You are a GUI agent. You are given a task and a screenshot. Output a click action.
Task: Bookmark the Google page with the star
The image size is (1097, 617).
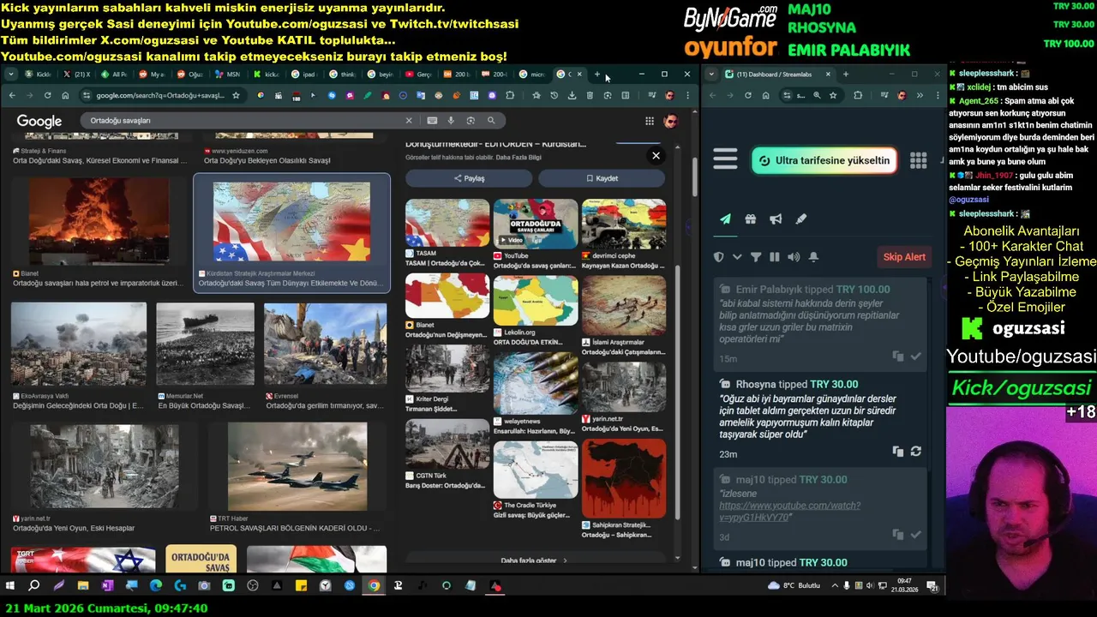point(236,95)
